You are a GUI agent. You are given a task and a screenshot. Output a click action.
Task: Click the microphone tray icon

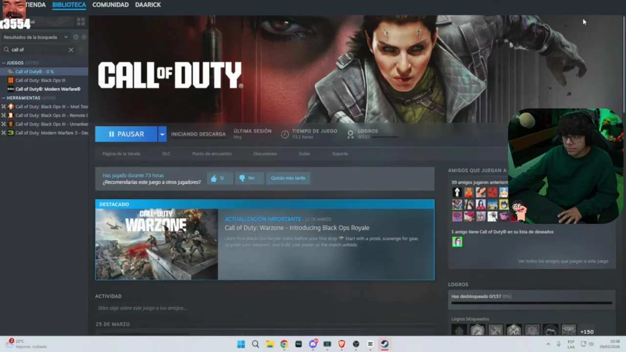pyautogui.click(x=559, y=344)
